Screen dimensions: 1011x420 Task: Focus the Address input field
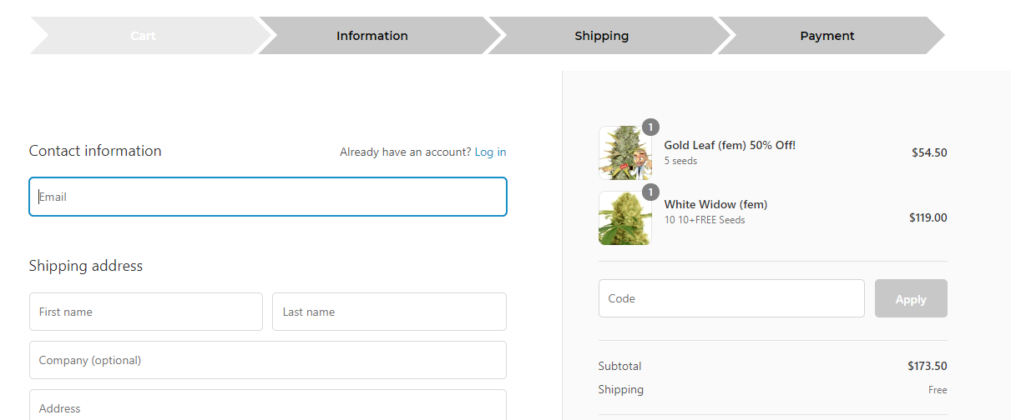[268, 405]
